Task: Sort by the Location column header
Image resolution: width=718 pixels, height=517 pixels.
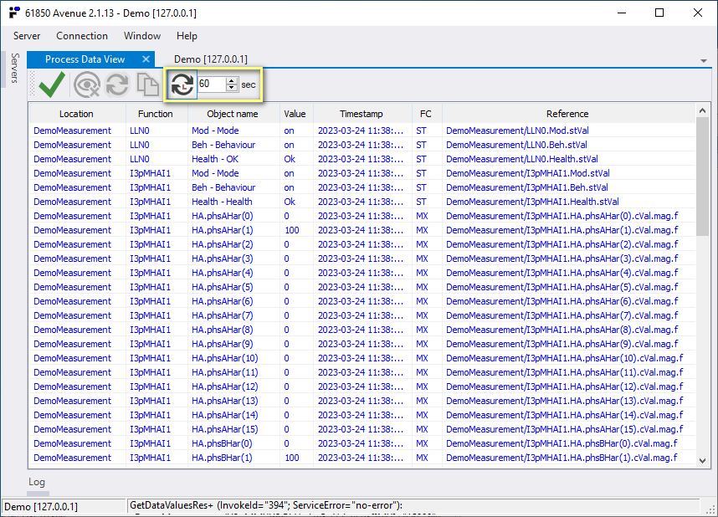Action: (x=76, y=114)
